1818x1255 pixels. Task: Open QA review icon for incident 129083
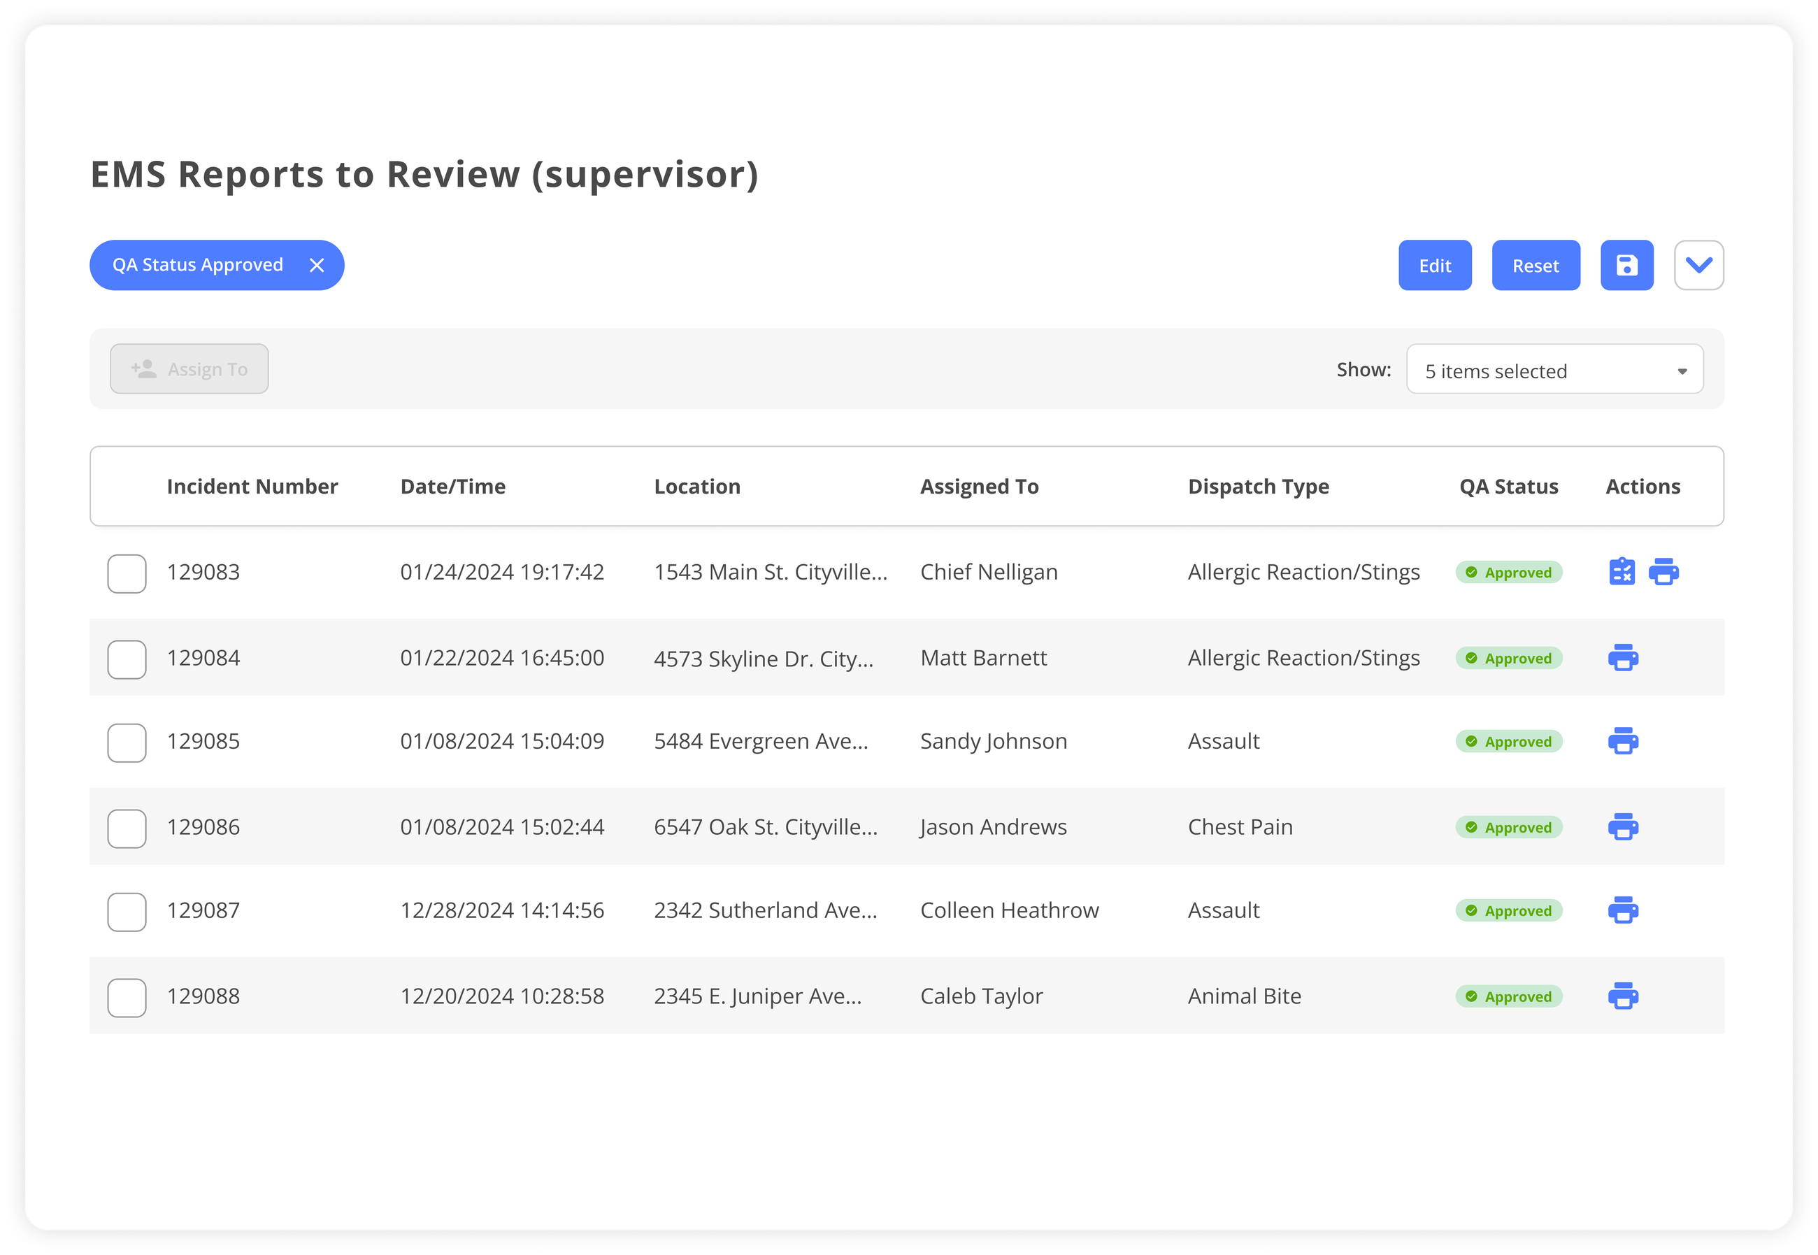1622,572
